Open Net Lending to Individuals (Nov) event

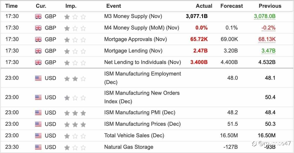click(143, 62)
